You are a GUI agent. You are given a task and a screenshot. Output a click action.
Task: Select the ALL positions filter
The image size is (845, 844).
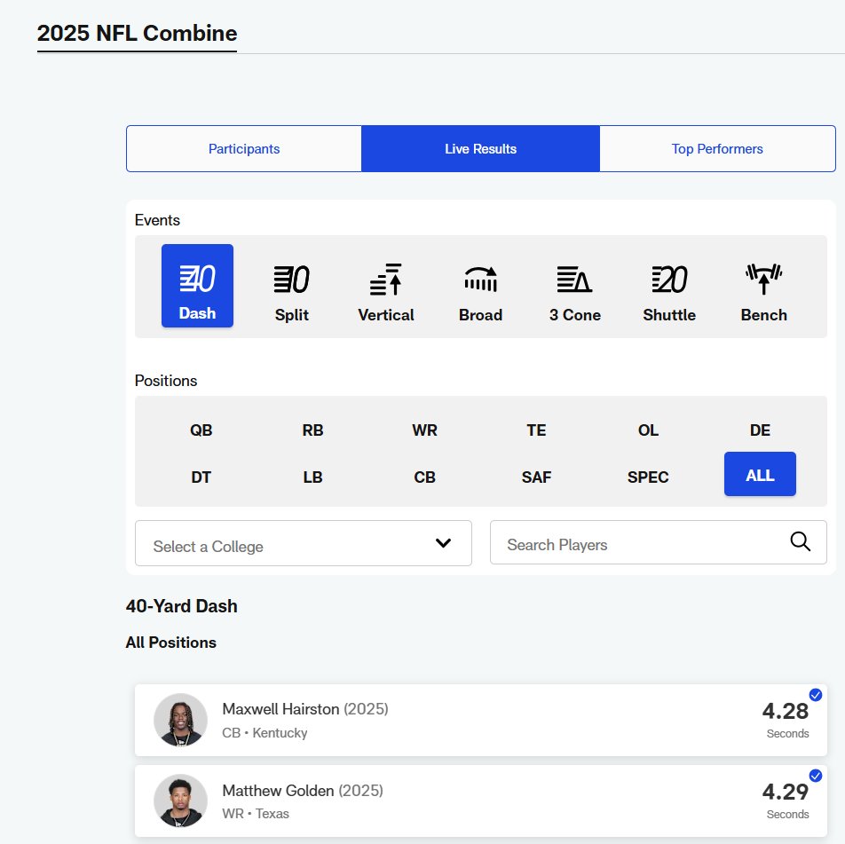[x=760, y=474]
